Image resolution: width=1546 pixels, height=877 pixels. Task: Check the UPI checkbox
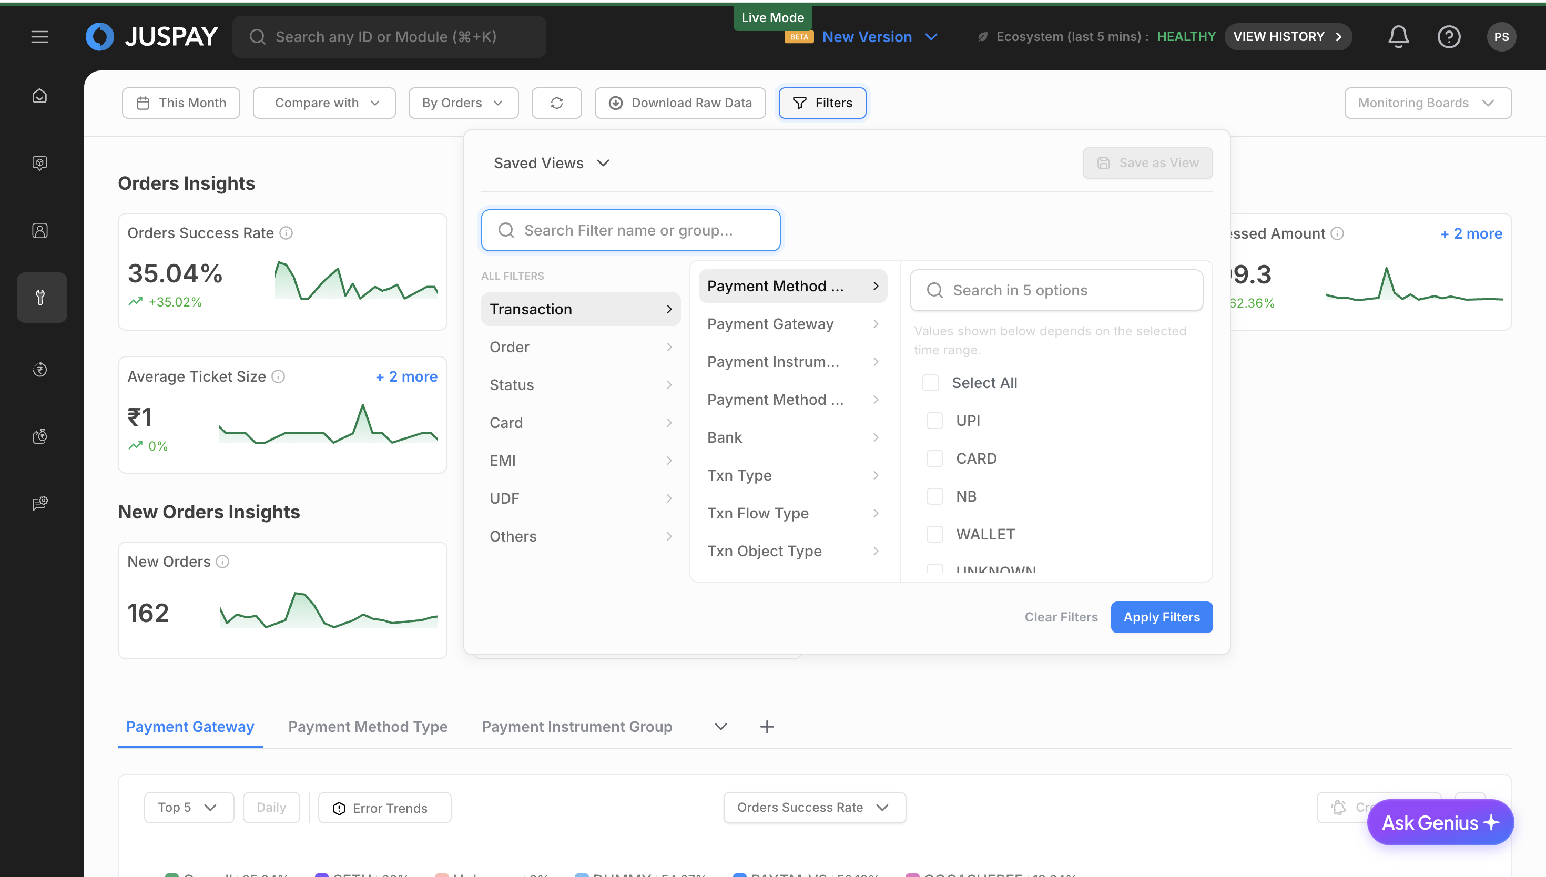coord(935,421)
